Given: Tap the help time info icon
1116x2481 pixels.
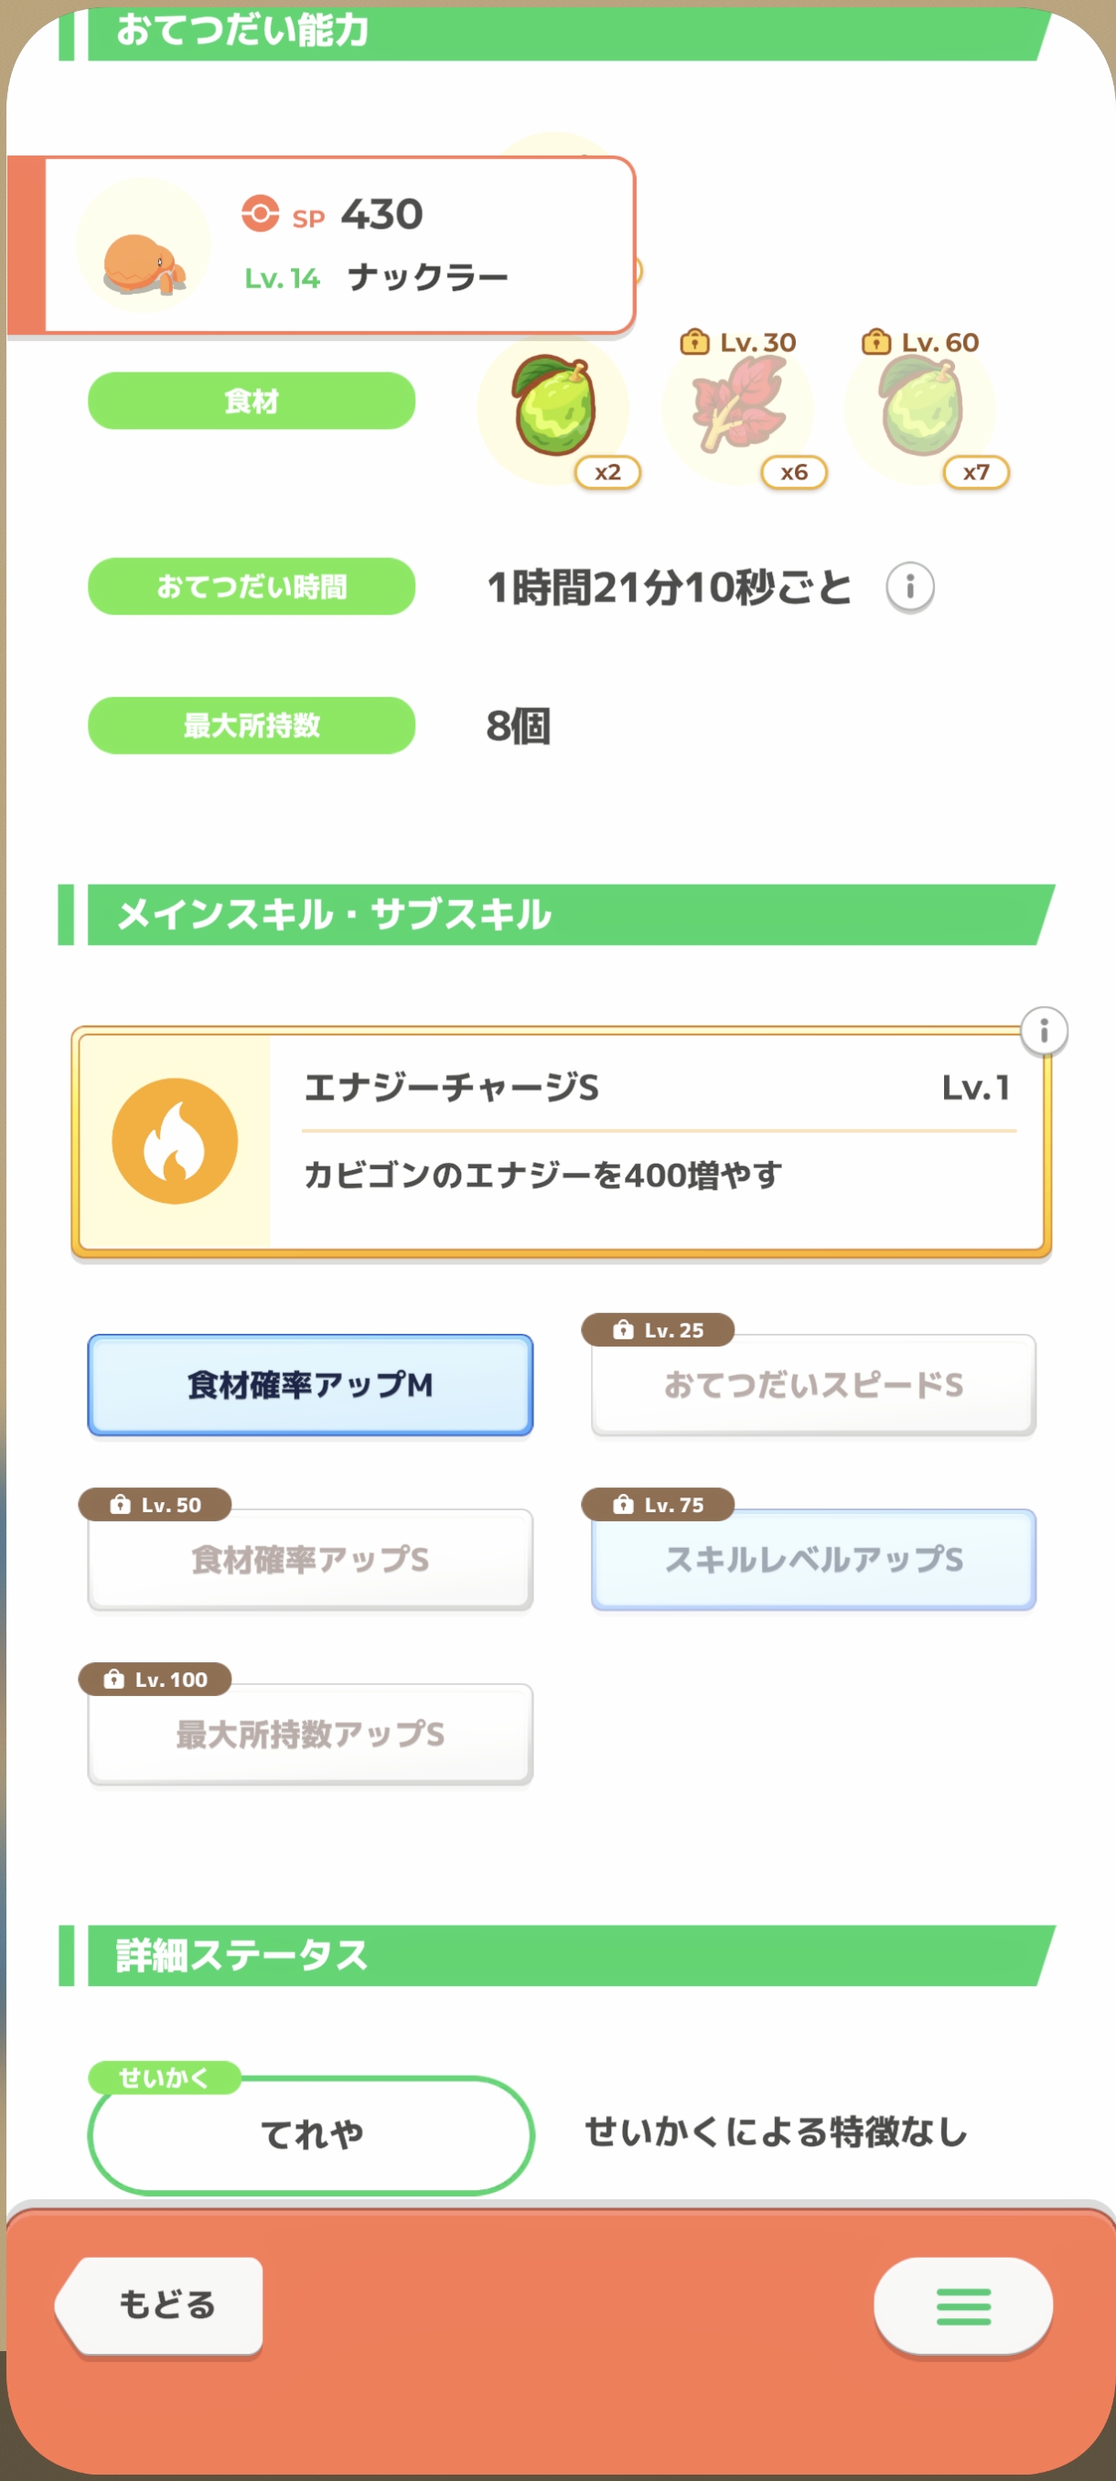Looking at the screenshot, I should tap(909, 586).
